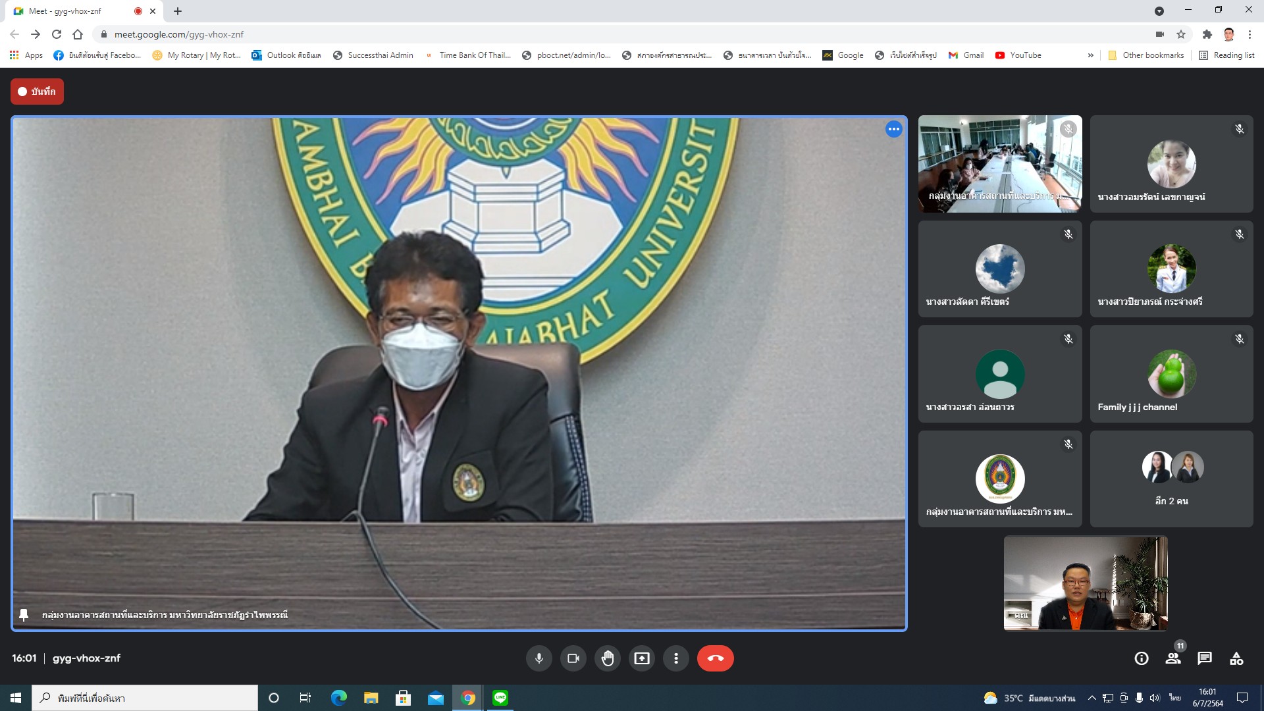Open Outlook bookmark
This screenshot has height=711, width=1264.
[286, 55]
